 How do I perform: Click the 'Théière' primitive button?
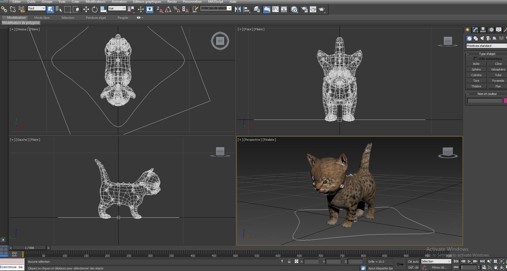tap(476, 86)
